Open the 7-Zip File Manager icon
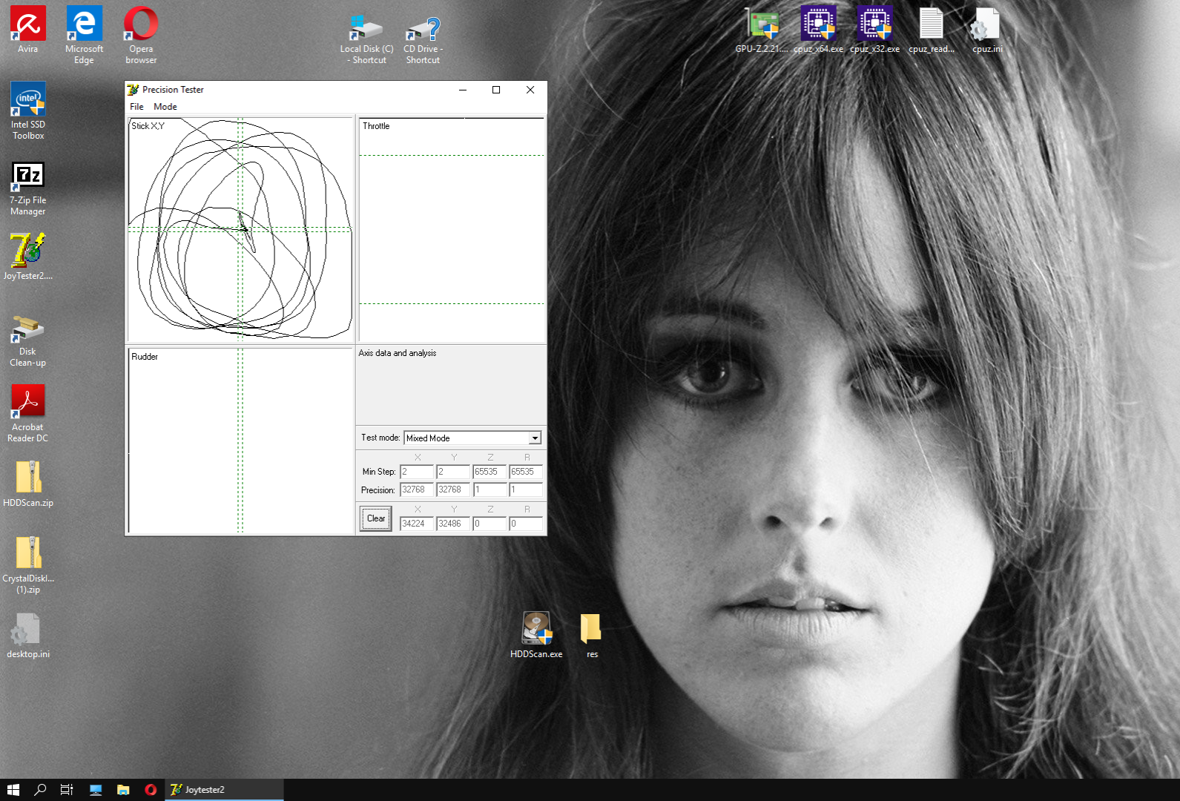Viewport: 1180px width, 801px height. point(27,177)
